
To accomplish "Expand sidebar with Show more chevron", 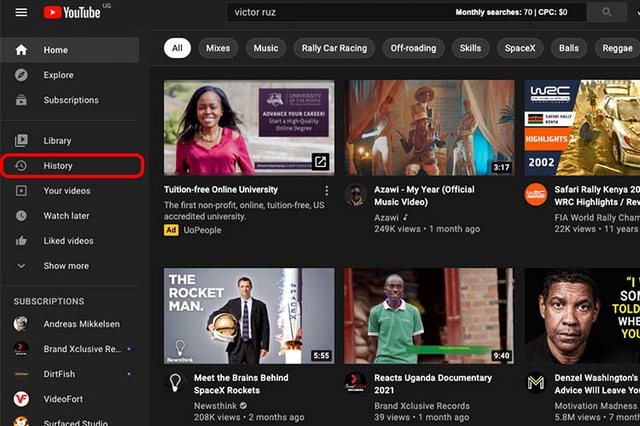I will coord(21,266).
